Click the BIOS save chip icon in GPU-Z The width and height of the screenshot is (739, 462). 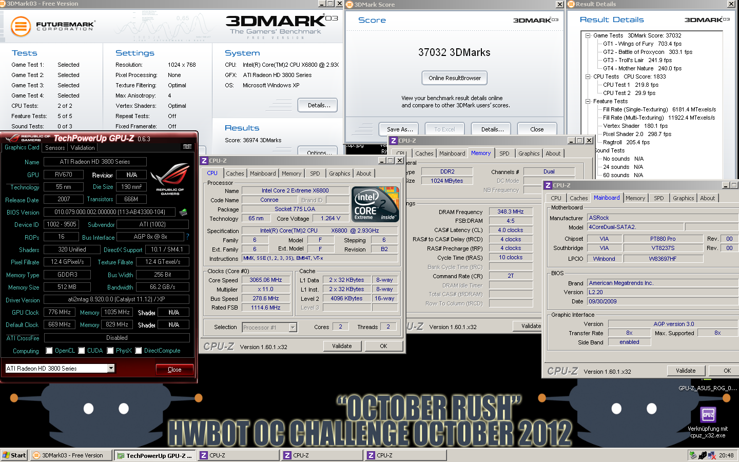[183, 211]
